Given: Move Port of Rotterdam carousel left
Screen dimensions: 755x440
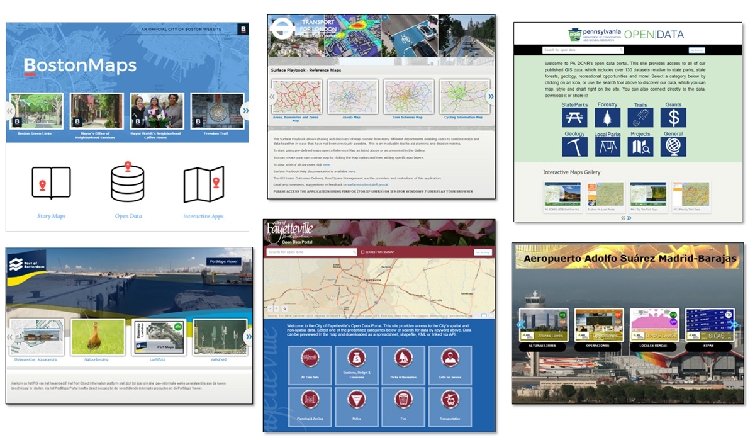Looking at the screenshot, I should pyautogui.click(x=11, y=337).
